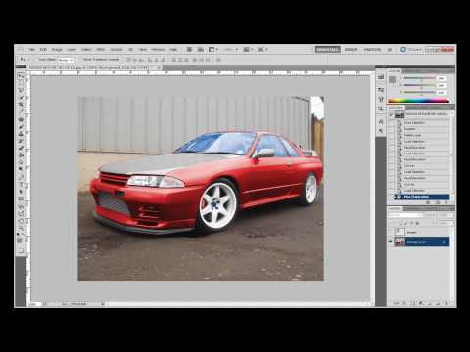The height and width of the screenshot is (352, 470).
Task: Select the Pen tool
Action: click(x=22, y=178)
